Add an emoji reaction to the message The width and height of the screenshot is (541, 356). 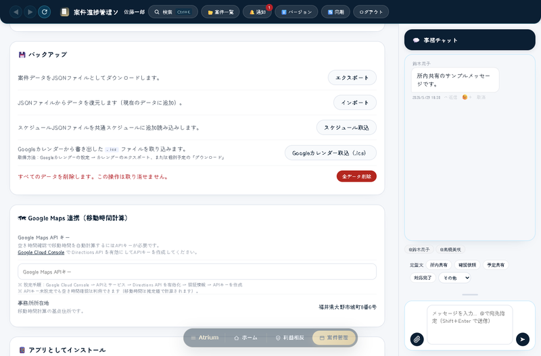pyautogui.click(x=467, y=97)
